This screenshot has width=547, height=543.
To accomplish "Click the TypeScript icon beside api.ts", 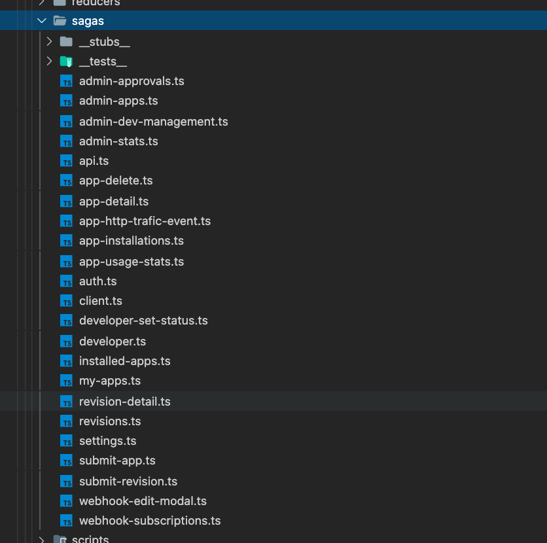I will (x=66, y=161).
